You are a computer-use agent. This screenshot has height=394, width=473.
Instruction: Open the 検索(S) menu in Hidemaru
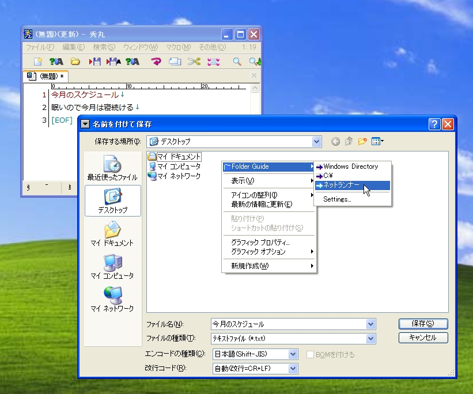[x=104, y=47]
